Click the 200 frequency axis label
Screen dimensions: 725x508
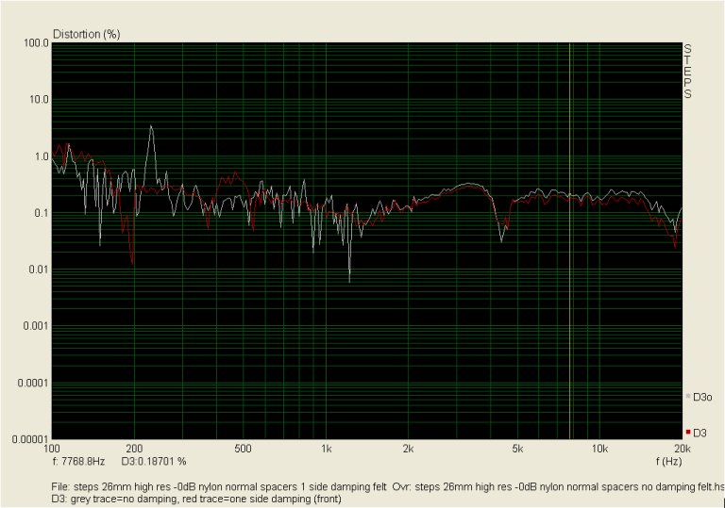point(134,449)
